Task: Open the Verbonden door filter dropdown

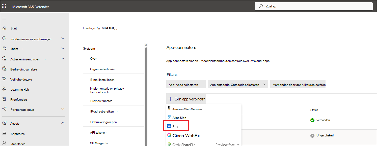Action: [298, 85]
